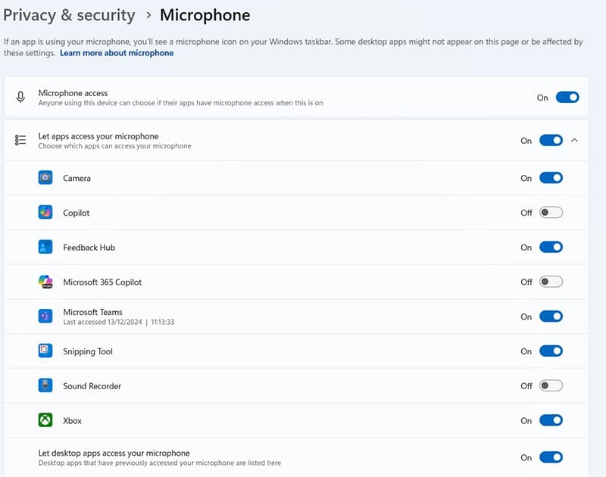The height and width of the screenshot is (477, 606).
Task: Go back to Privacy & security breadcrumb
Action: coord(69,15)
